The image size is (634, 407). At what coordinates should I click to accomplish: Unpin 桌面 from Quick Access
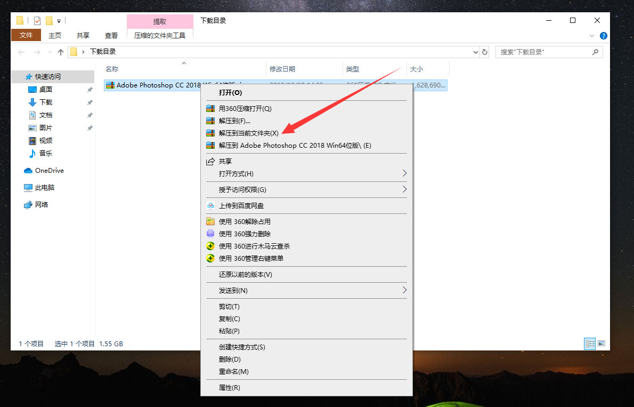(x=90, y=89)
